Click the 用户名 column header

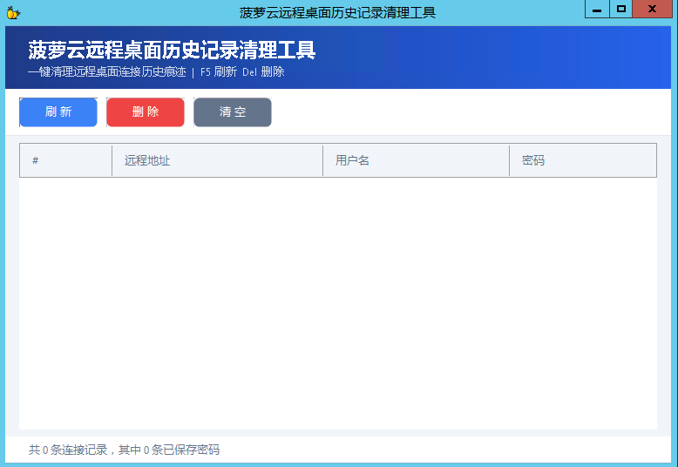[x=416, y=160]
